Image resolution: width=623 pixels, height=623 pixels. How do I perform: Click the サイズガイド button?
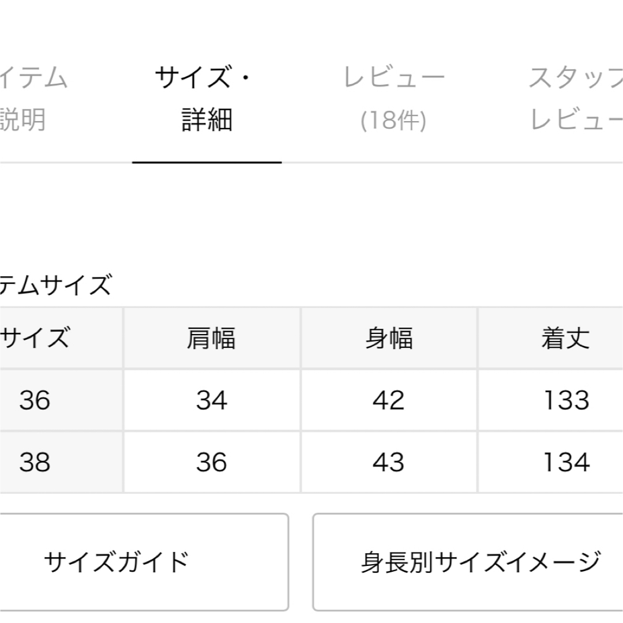pyautogui.click(x=144, y=562)
